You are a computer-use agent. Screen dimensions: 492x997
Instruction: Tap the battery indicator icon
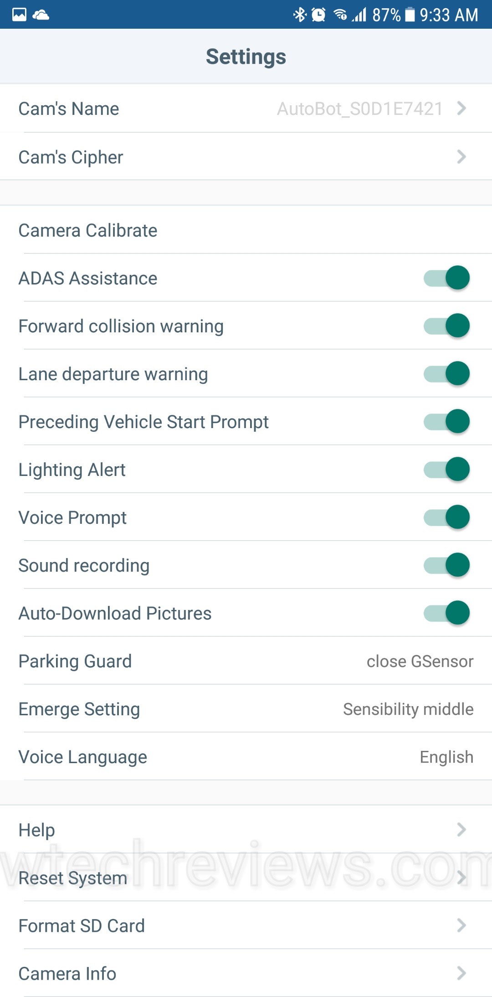click(410, 15)
